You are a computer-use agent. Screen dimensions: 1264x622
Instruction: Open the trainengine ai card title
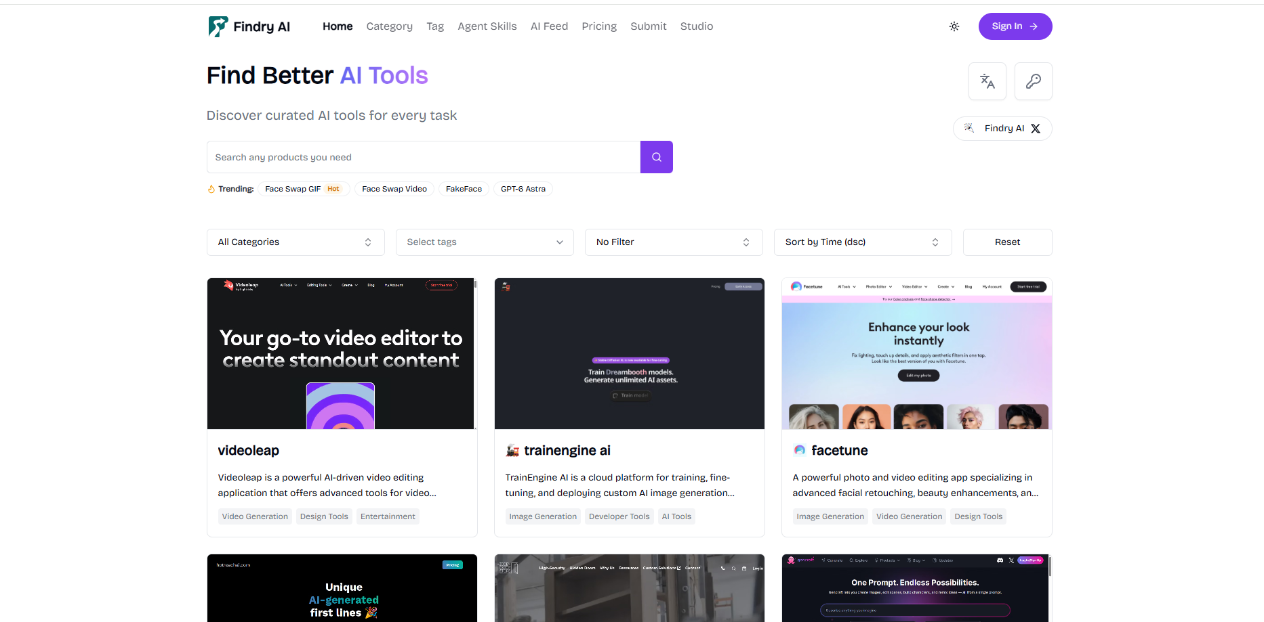pos(567,451)
